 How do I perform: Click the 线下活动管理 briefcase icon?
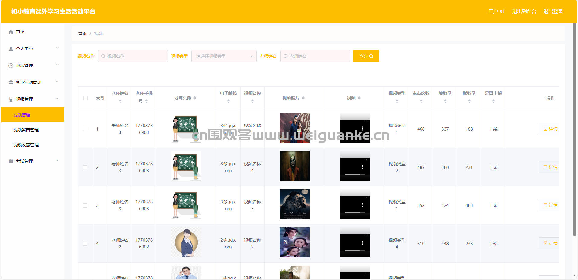point(11,82)
